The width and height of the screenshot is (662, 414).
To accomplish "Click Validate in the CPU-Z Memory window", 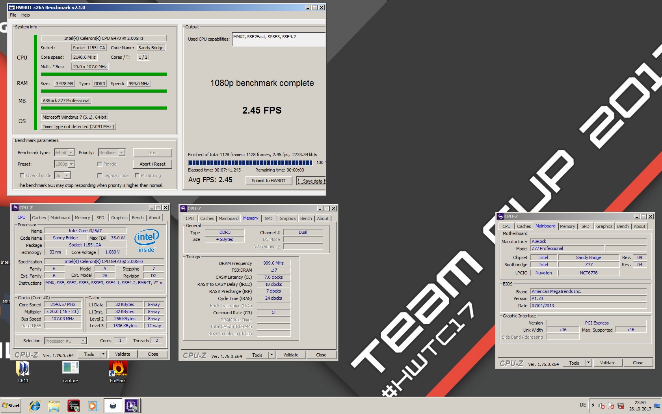I will click(x=291, y=355).
